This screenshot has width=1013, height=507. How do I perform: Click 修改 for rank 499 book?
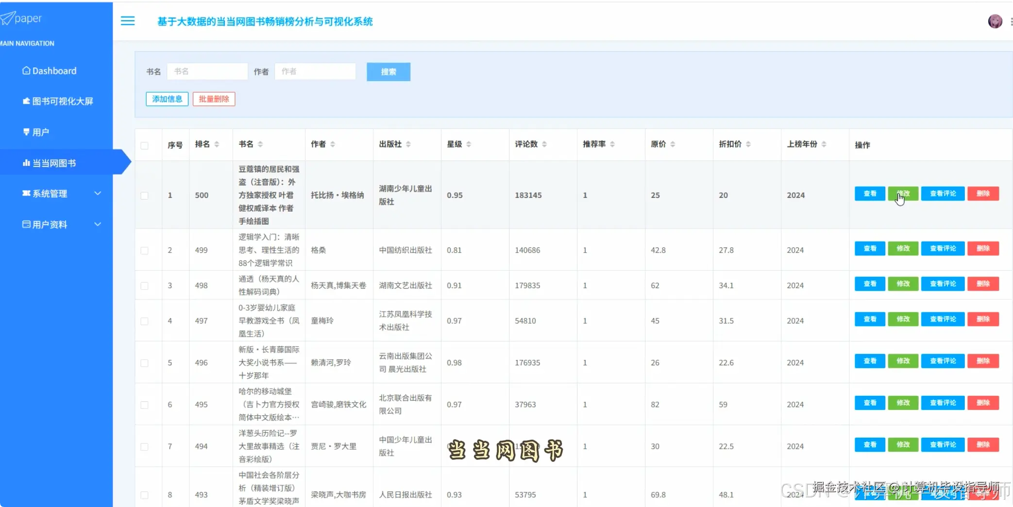903,248
